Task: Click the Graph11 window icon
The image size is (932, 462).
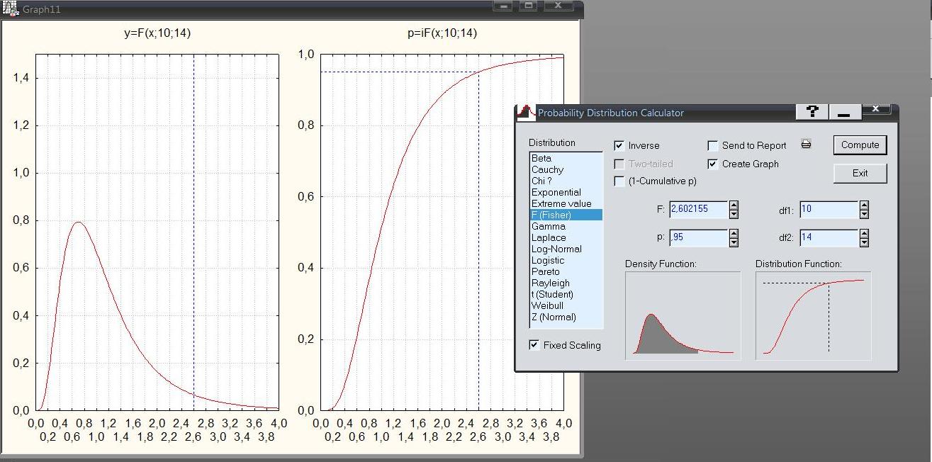Action: pos(10,9)
